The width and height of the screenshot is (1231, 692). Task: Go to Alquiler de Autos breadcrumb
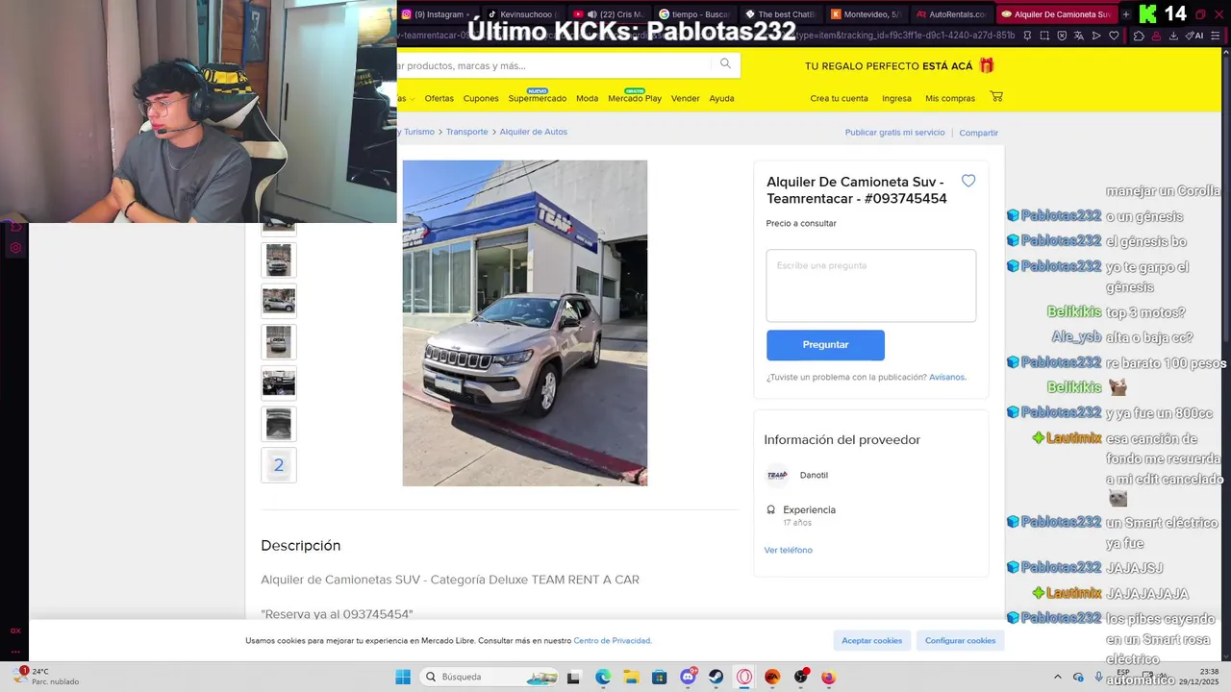tap(533, 132)
